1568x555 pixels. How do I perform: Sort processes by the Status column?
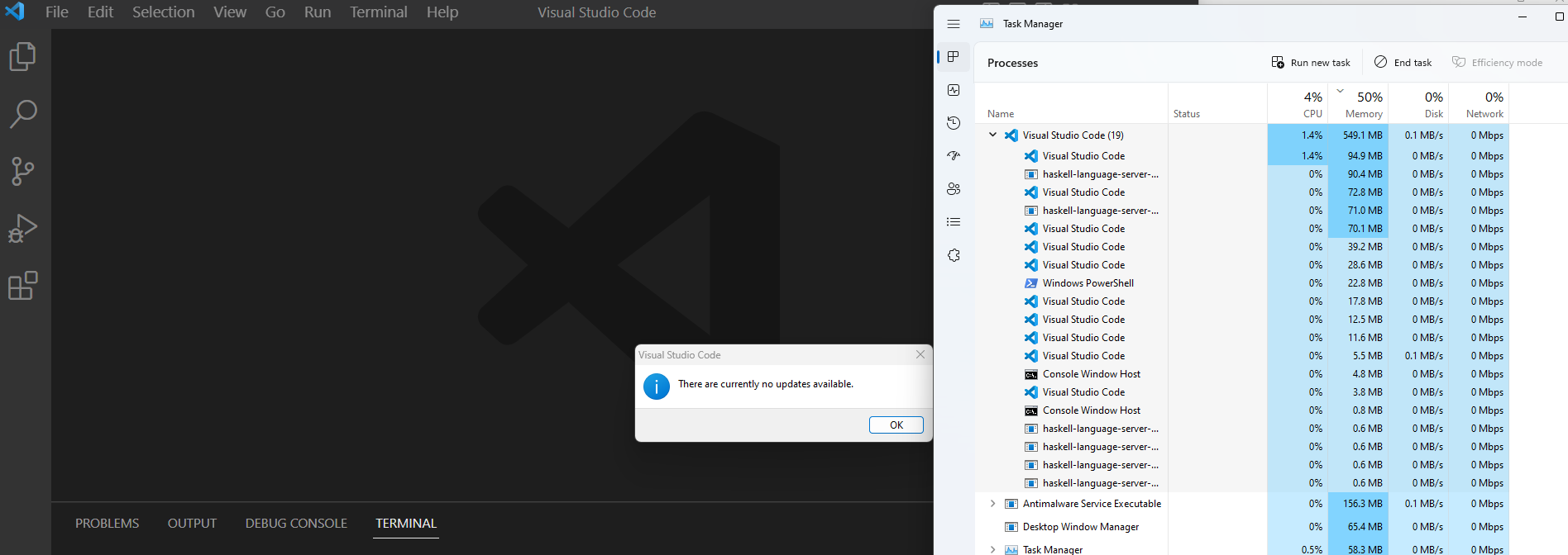pyautogui.click(x=1217, y=103)
